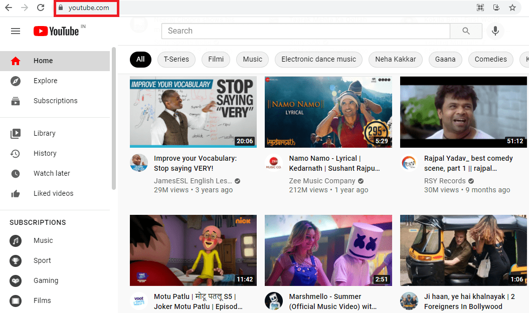This screenshot has width=529, height=313.
Task: Bookmark this page with the star icon
Action: (x=512, y=8)
